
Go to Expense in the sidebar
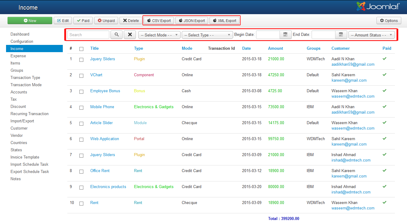(x=18, y=56)
